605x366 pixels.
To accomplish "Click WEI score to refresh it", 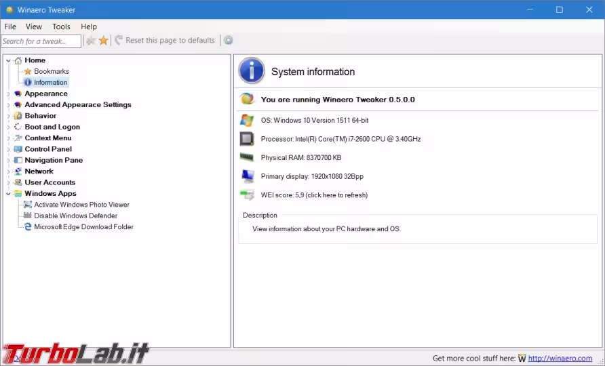I will (314, 195).
